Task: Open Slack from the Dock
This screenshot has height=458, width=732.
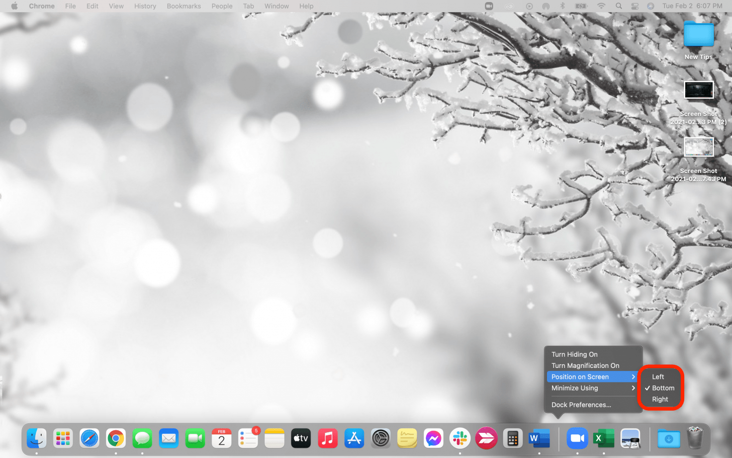Action: click(460, 438)
